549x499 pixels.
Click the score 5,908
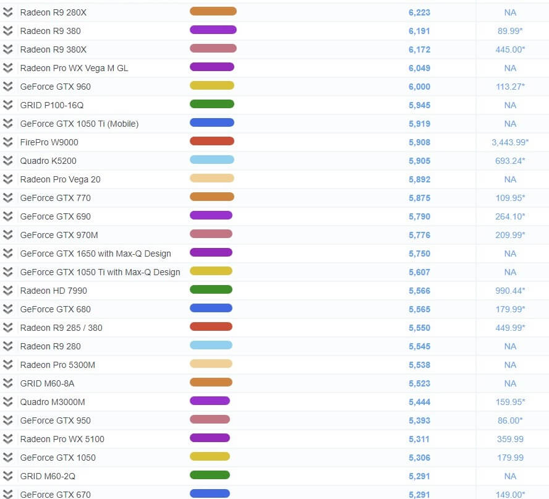pyautogui.click(x=419, y=142)
